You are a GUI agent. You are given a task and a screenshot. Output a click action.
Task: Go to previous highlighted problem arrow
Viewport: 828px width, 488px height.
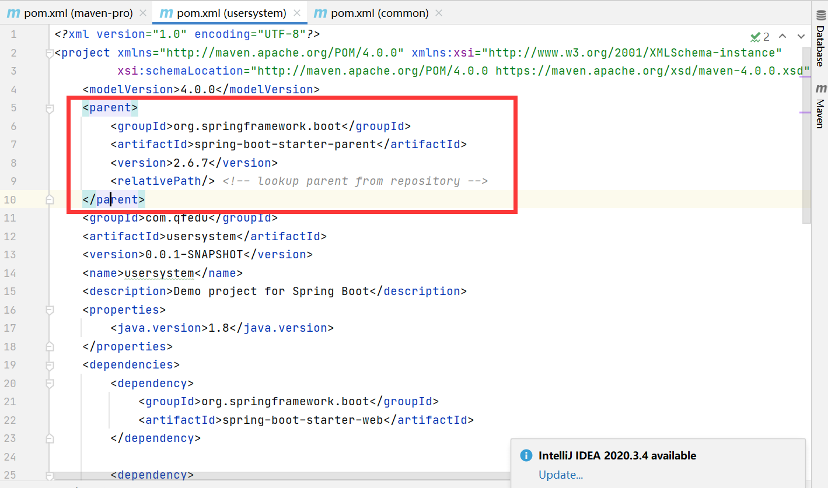click(782, 36)
